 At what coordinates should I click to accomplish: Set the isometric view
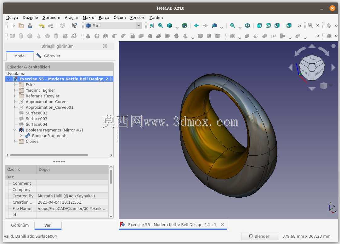click(x=247, y=26)
